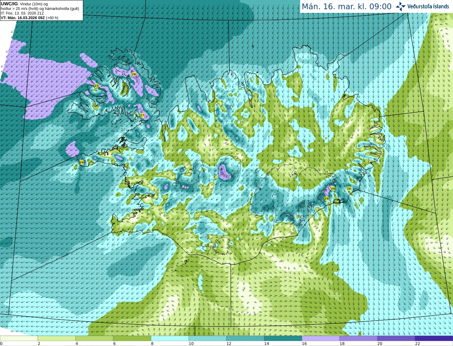Pick the 12–14 m/s teal swatch
Image resolution: width=453 pixels, height=346 pixels.
245,338
